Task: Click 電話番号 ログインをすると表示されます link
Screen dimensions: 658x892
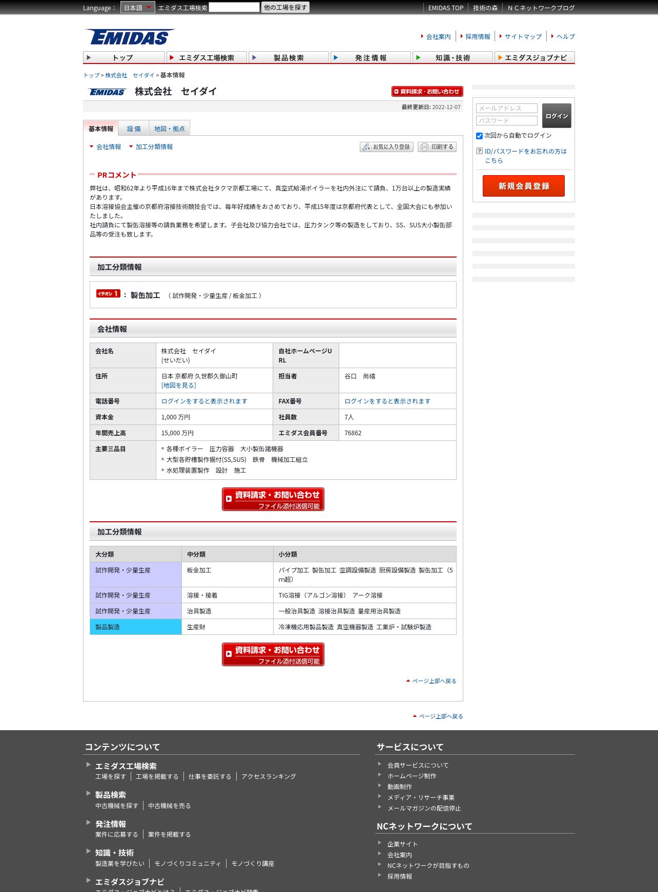Action: coord(204,401)
